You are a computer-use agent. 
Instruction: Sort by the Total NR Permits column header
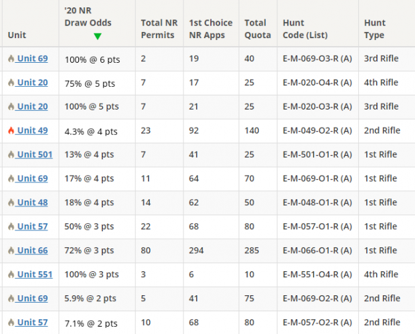click(159, 28)
